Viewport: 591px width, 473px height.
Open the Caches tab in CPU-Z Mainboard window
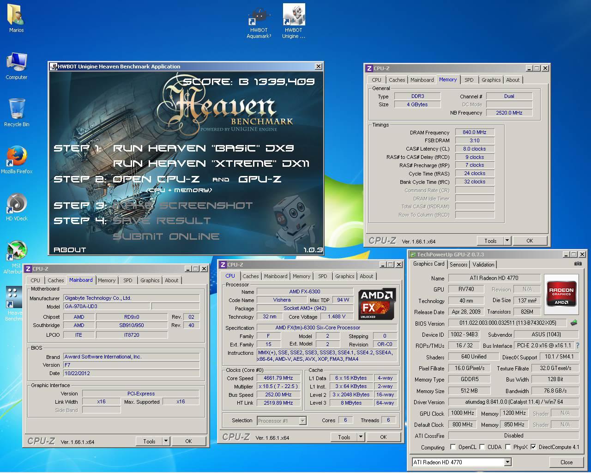56,280
